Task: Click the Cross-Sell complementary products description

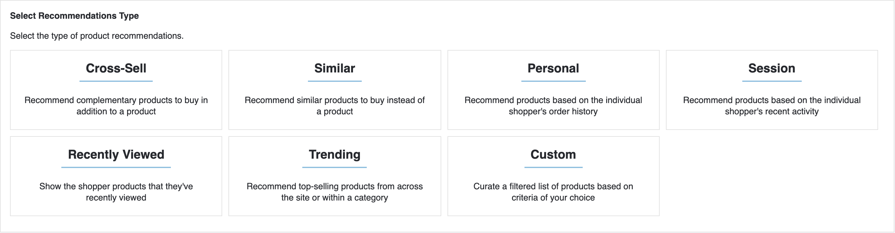Action: [x=116, y=106]
